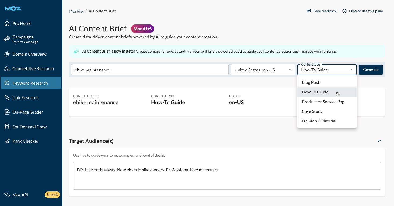Click the Give feedback link

click(x=322, y=11)
